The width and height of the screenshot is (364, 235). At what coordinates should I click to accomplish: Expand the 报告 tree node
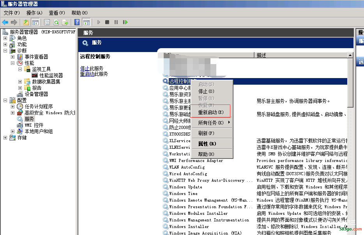point(20,88)
